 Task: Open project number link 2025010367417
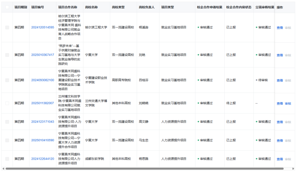click(x=42, y=55)
